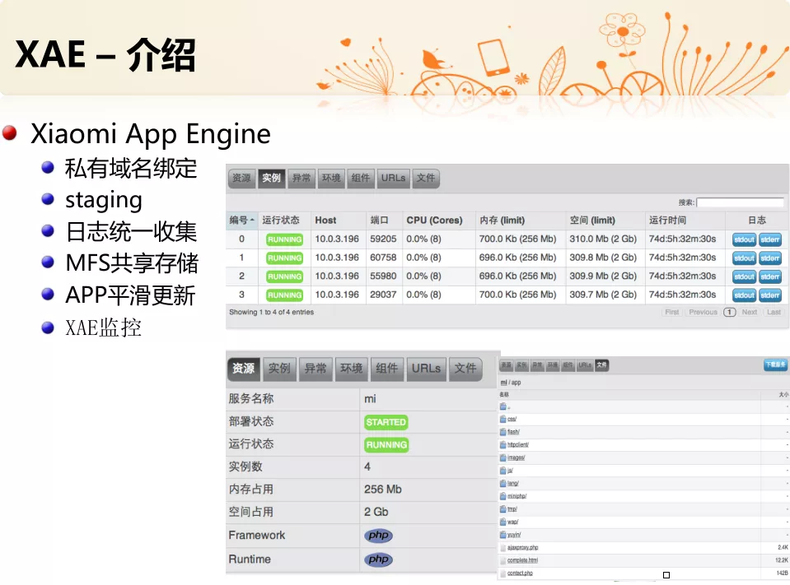Open the css folder icon in file list
Screen dimensions: 790x585
coord(503,419)
